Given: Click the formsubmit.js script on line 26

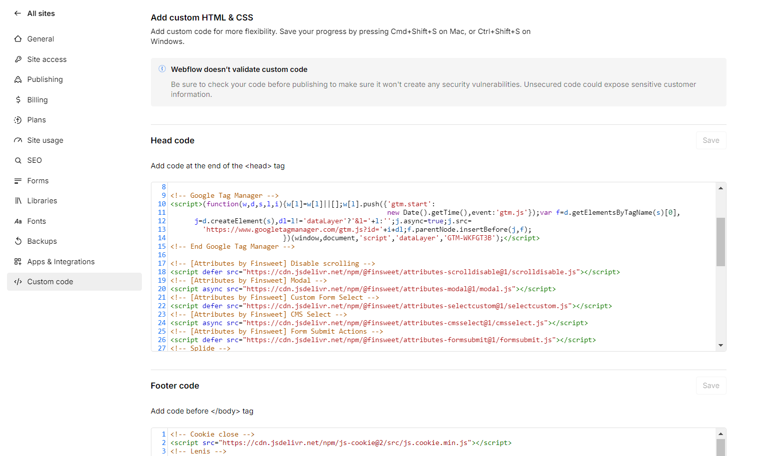Looking at the screenshot, I should pyautogui.click(x=383, y=340).
